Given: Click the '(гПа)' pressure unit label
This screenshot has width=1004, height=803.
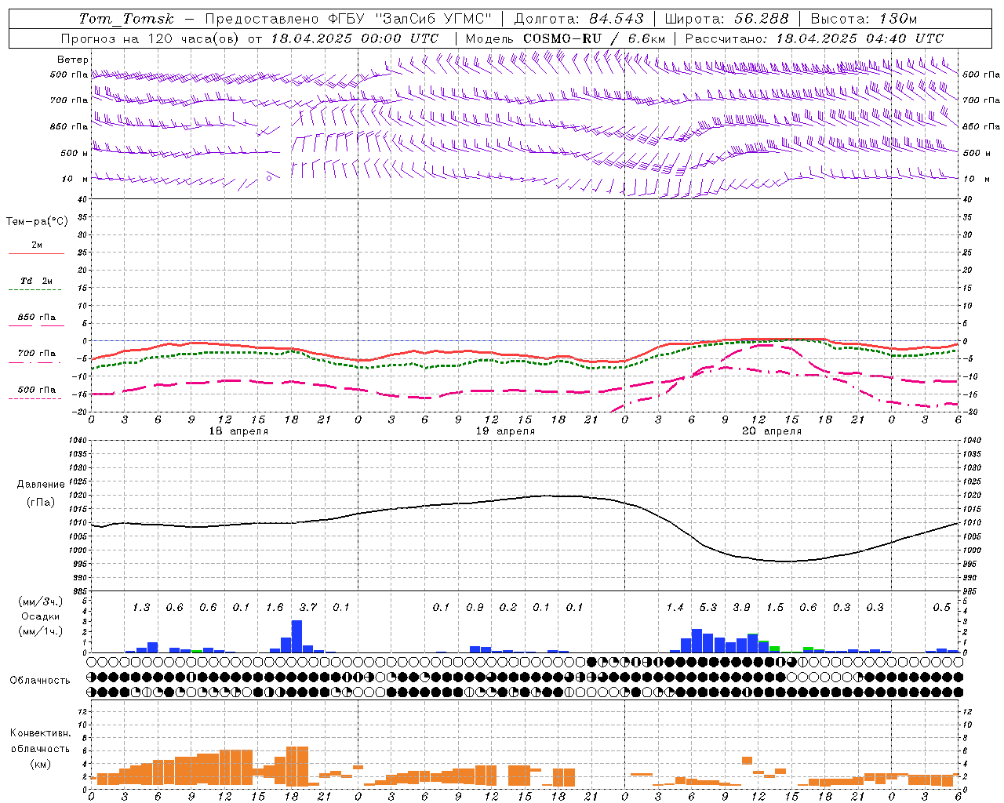Looking at the screenshot, I should [x=41, y=502].
